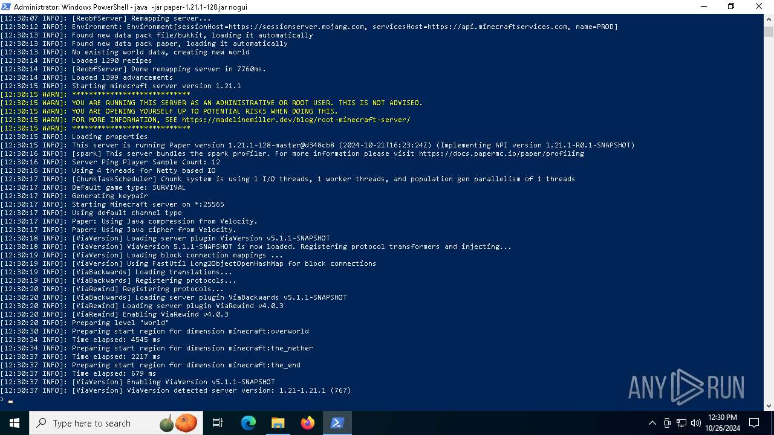Click the 'minecraft:the_nether' dimension line
Viewport: 774px width, 435px height.
click(157, 348)
